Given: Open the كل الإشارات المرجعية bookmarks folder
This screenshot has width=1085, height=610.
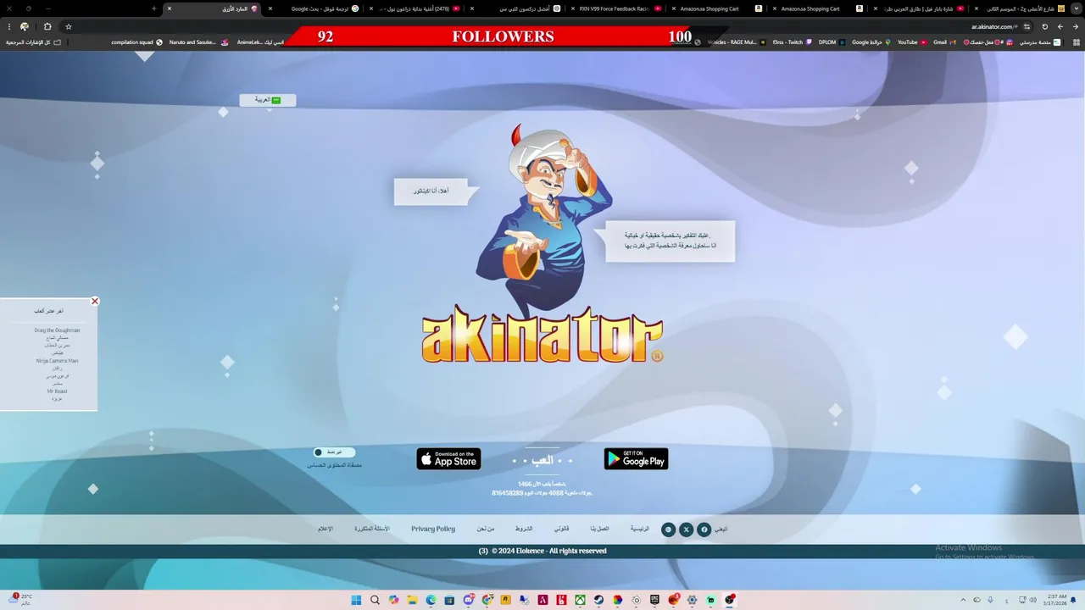Looking at the screenshot, I should [x=34, y=42].
